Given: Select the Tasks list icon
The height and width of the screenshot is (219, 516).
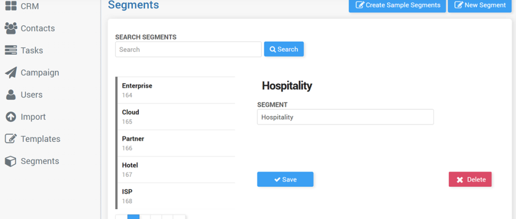Looking at the screenshot, I should [11, 50].
